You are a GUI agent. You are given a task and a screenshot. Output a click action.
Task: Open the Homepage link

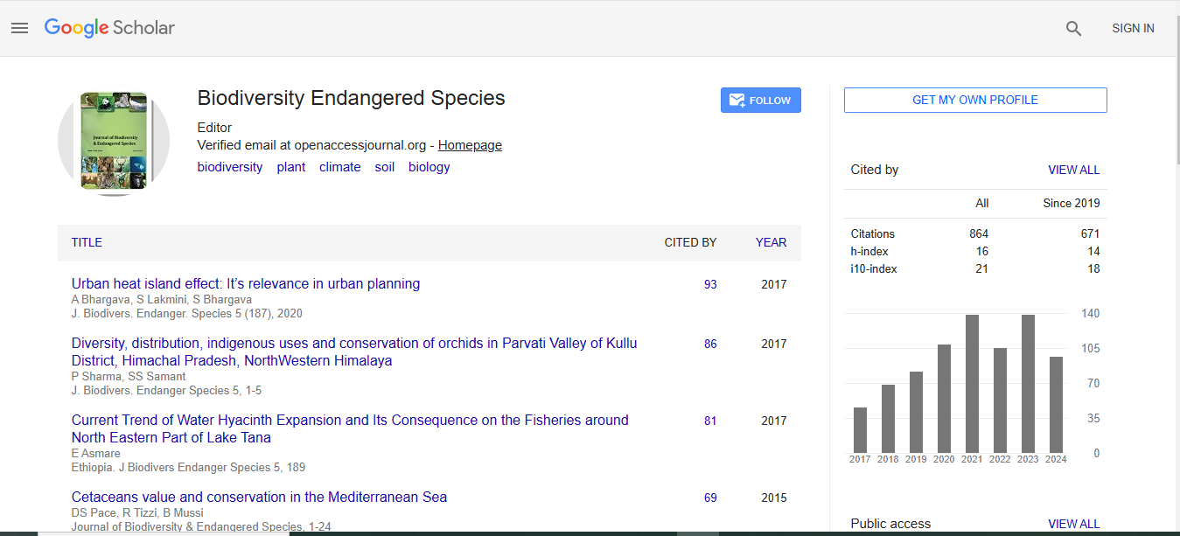(x=470, y=145)
